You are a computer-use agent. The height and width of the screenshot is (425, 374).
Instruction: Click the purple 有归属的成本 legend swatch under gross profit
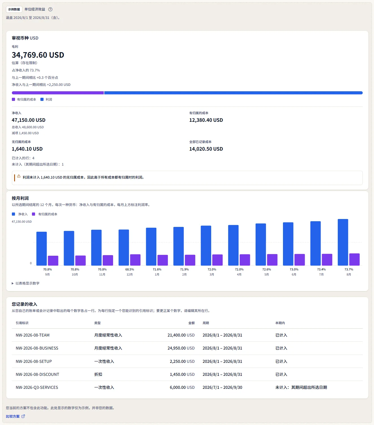(13, 99)
